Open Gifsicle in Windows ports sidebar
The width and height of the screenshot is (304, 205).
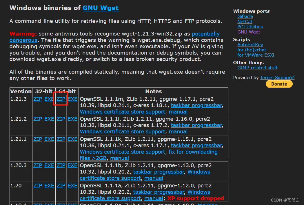[x=245, y=16]
